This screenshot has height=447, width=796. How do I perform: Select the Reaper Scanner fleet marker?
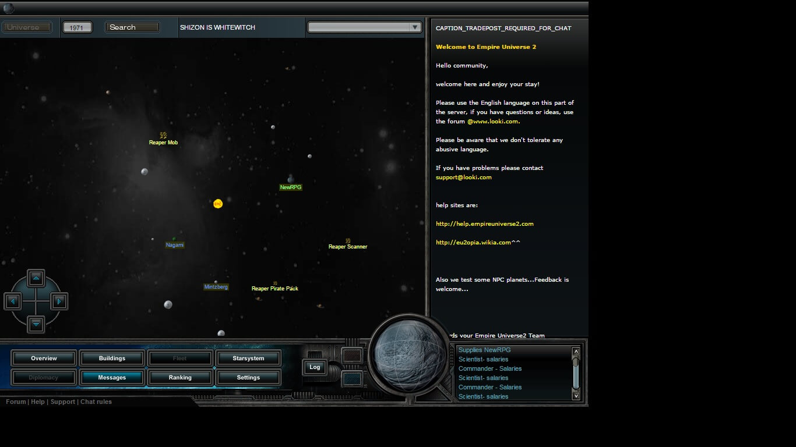(x=348, y=240)
